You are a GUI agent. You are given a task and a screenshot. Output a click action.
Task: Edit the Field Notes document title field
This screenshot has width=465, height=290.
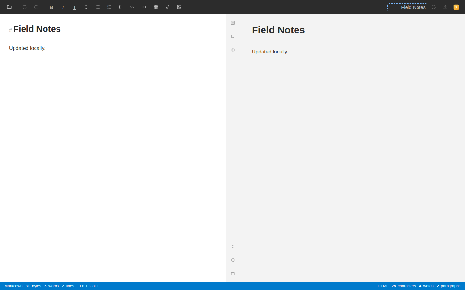tap(407, 7)
